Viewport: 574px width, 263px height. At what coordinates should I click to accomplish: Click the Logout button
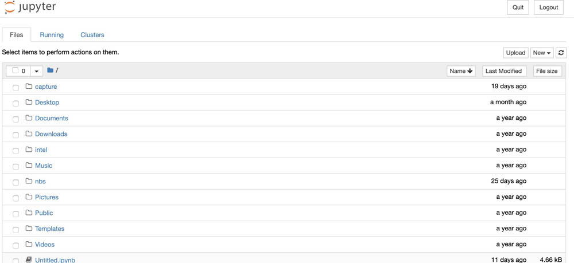tap(548, 7)
